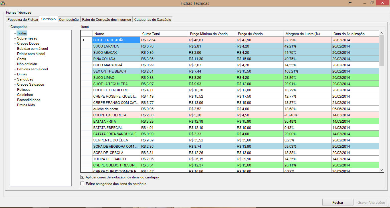
Task: Click the 06/06/2014 date cell
Action: click(355, 109)
